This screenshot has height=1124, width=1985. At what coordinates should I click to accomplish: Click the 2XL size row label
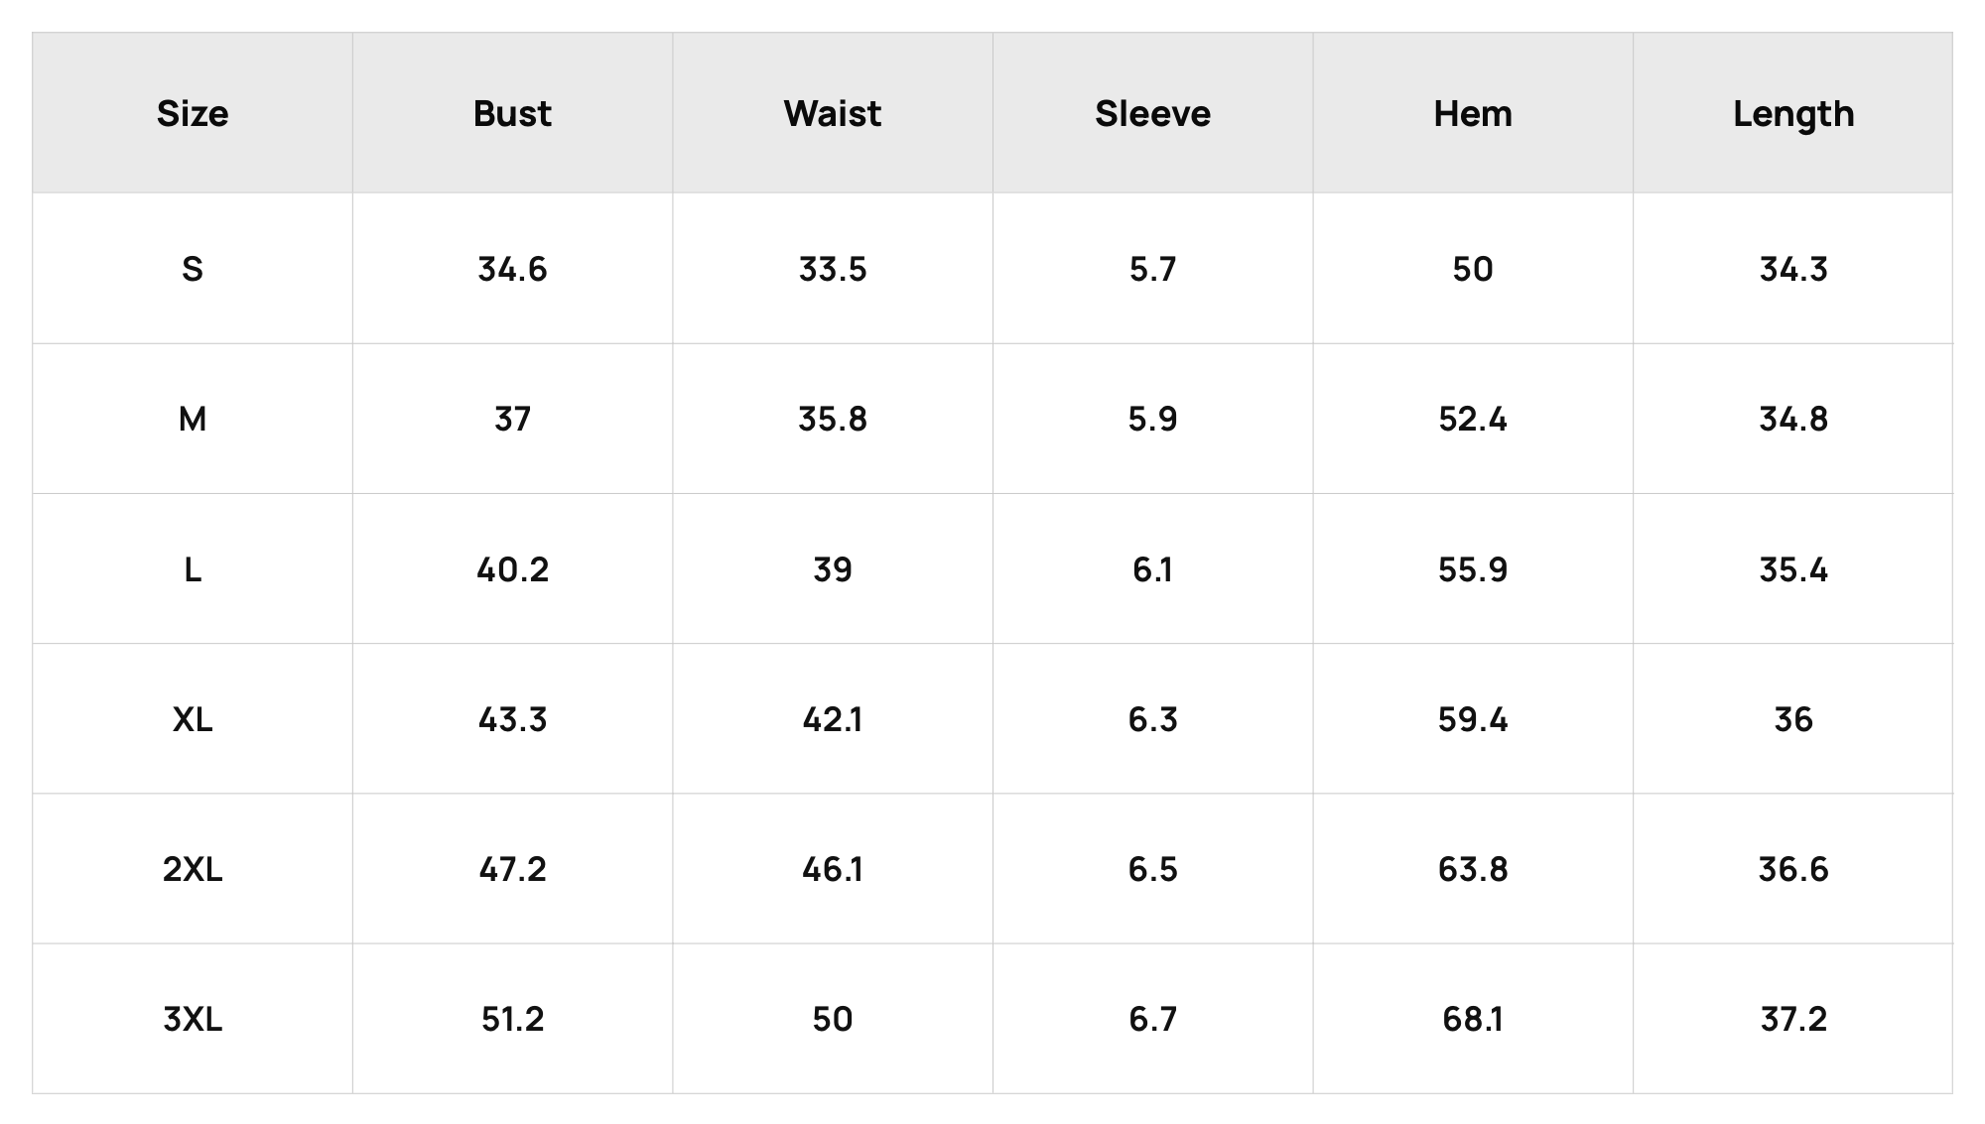coord(193,869)
